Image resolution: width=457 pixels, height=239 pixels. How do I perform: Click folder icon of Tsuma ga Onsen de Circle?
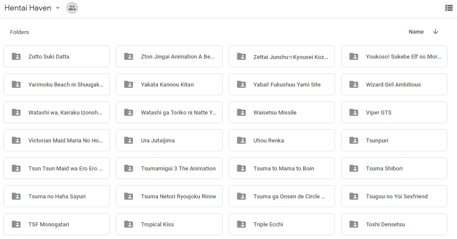click(241, 196)
